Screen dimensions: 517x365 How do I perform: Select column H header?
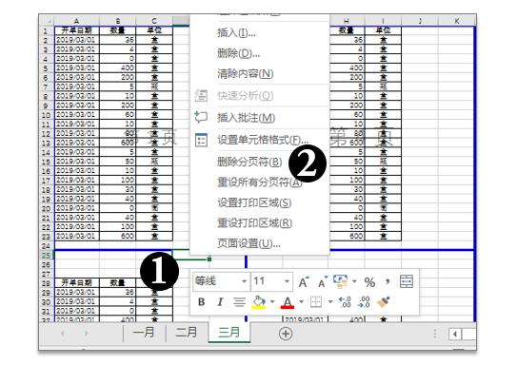click(347, 21)
